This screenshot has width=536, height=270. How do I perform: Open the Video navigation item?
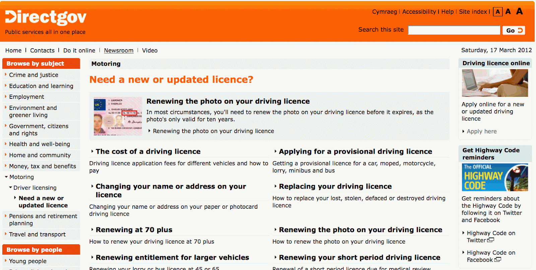tap(150, 51)
